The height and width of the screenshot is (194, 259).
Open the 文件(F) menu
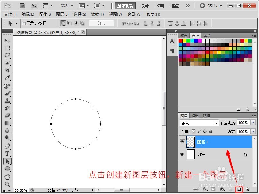click(x=10, y=14)
